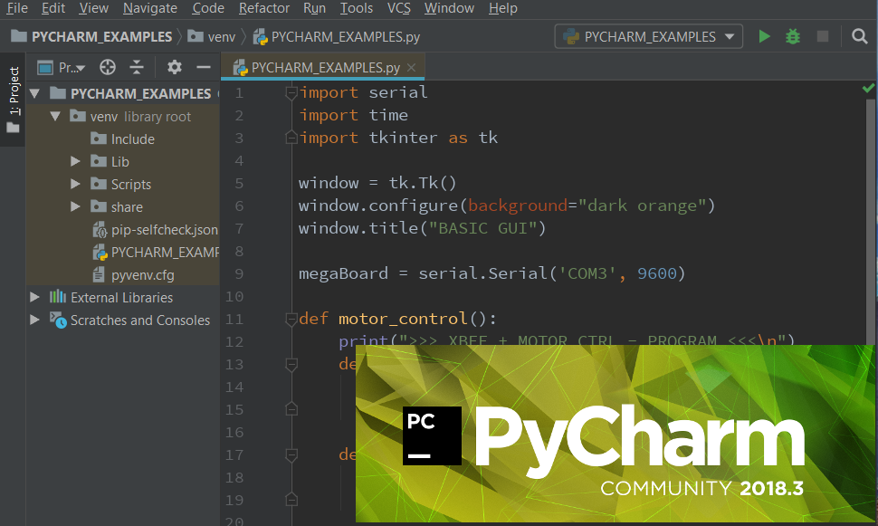Select pip-selfcheck.json file in tree
The height and width of the screenshot is (526, 878).
point(122,230)
